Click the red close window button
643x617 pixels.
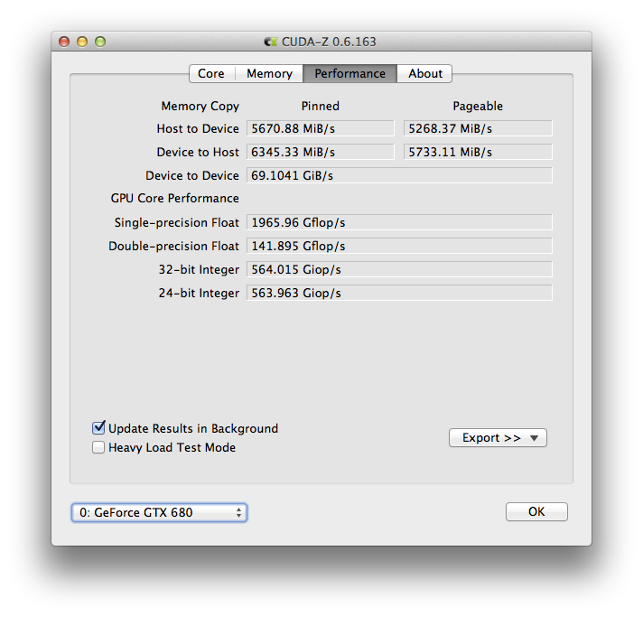click(x=64, y=42)
